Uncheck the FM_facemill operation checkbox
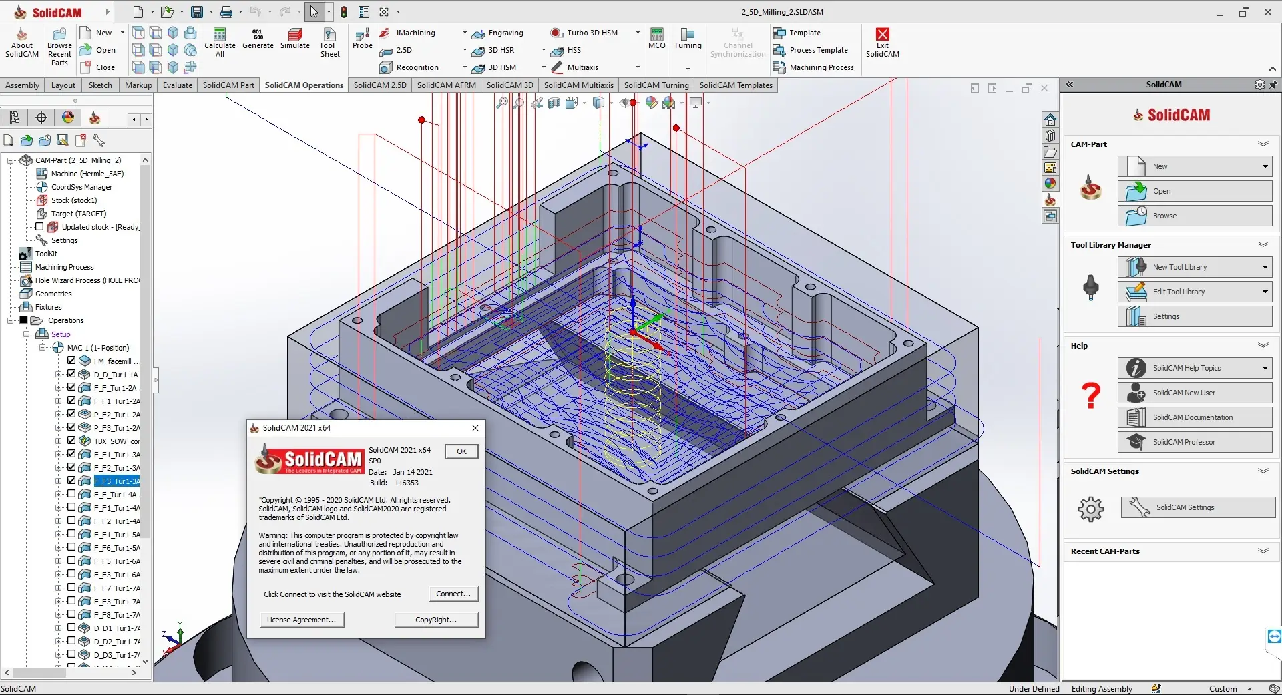This screenshot has width=1282, height=695. 71,361
